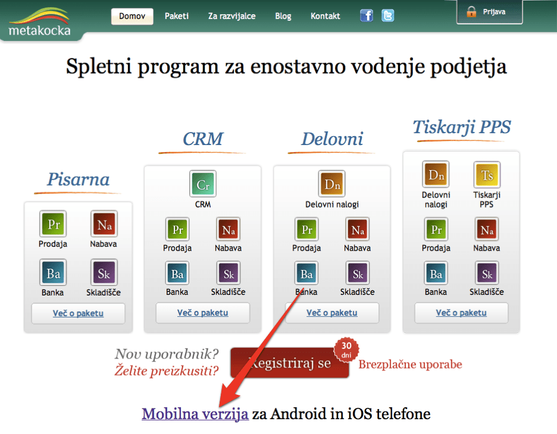Click Več o paketu under Tiskarji PPS

[x=461, y=313]
